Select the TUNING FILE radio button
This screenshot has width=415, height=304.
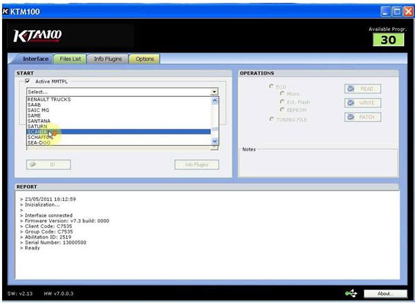click(x=270, y=120)
